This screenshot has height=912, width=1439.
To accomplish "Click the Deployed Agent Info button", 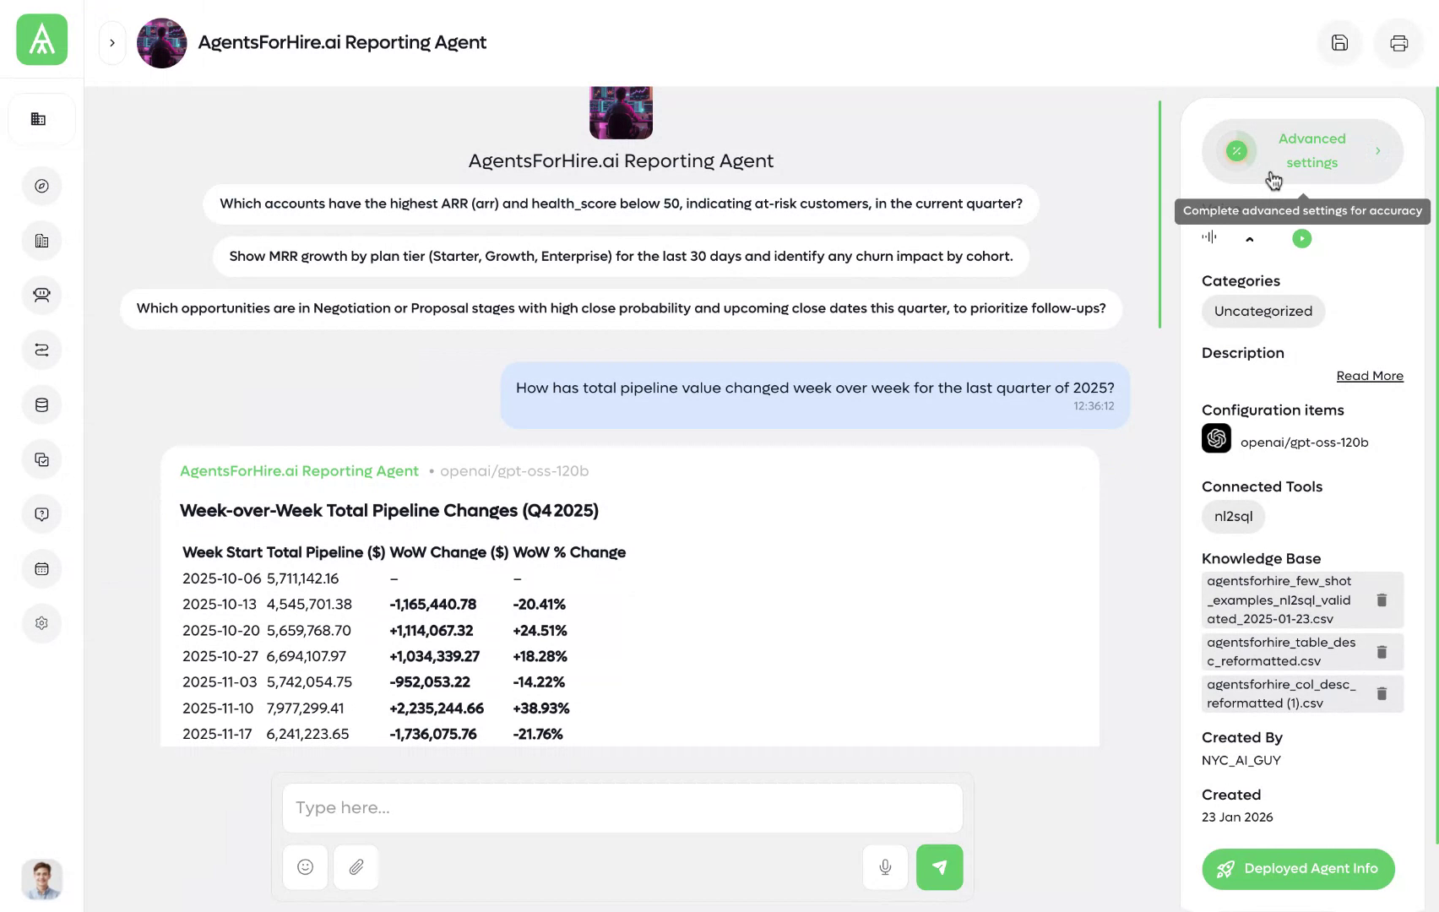I will coord(1298,869).
